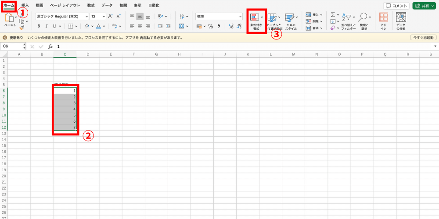Expand the Underline style arrow
439x219 pixels.
pos(60,26)
